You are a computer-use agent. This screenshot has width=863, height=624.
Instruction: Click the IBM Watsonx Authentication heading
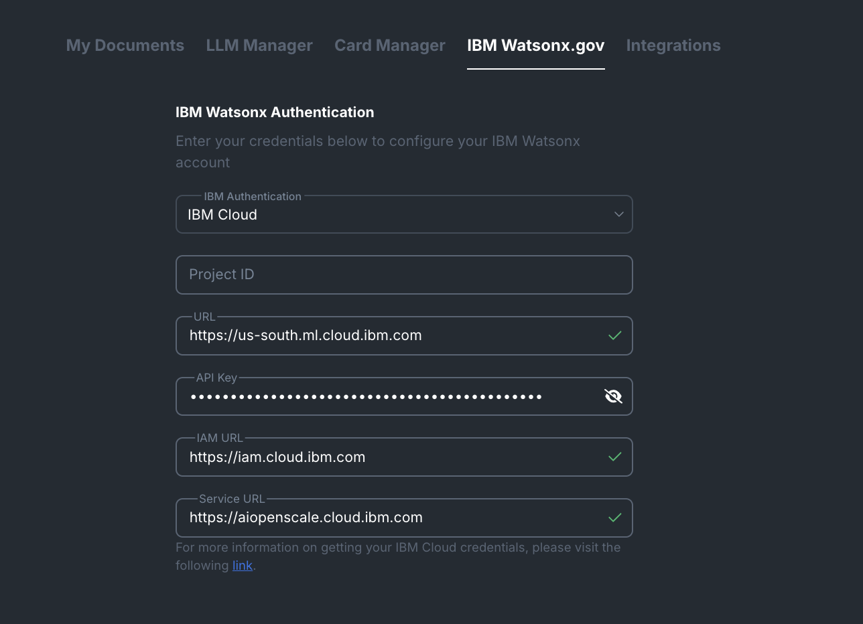[275, 112]
